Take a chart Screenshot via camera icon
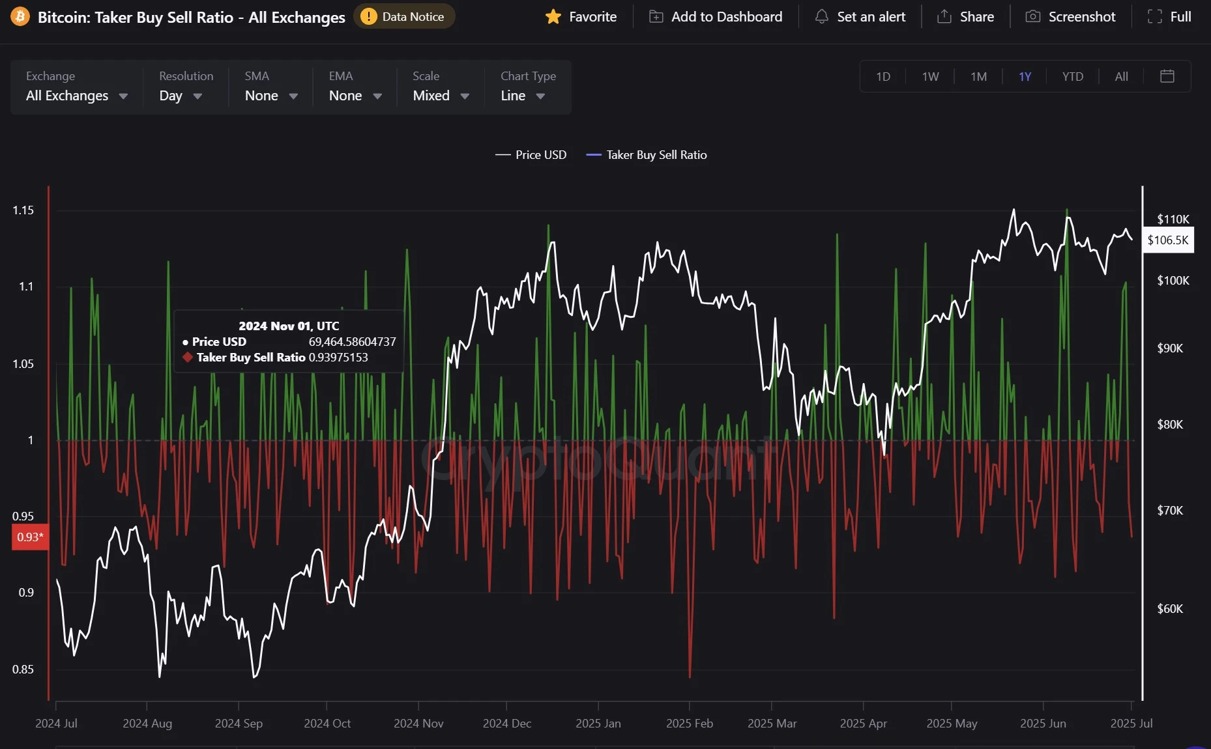The image size is (1211, 749). [x=1032, y=17]
